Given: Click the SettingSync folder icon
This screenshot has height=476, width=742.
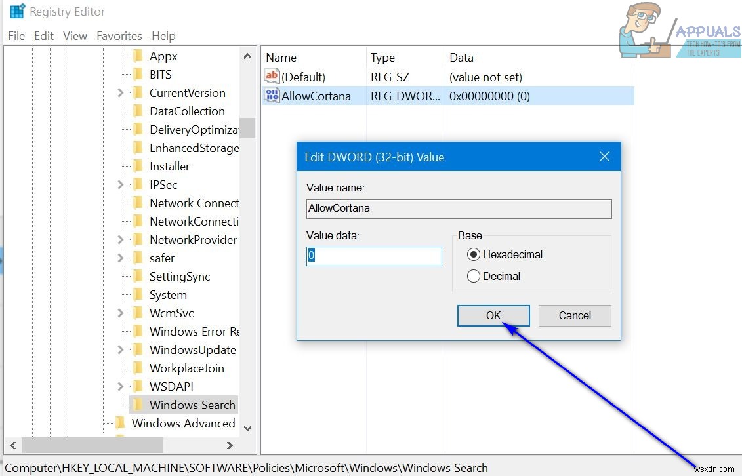Looking at the screenshot, I should point(138,276).
